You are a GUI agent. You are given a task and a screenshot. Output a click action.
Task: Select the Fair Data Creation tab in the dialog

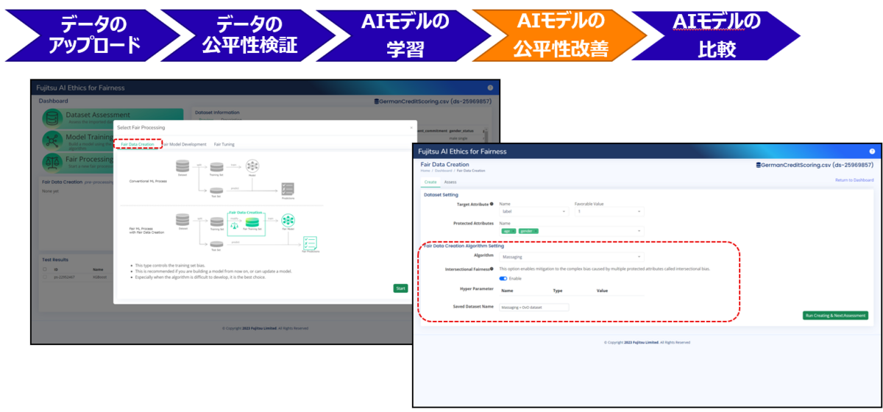click(x=138, y=144)
